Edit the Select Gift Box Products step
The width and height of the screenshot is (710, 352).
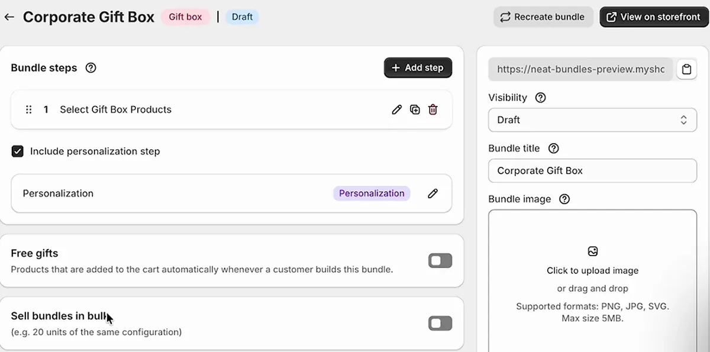coord(397,109)
